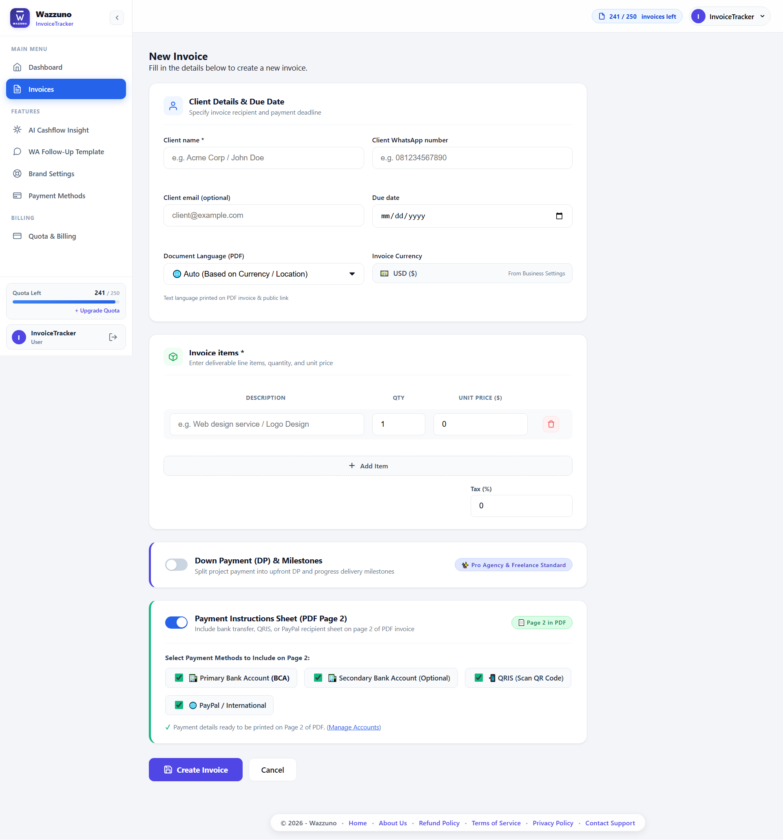Click the Home footer link

358,823
